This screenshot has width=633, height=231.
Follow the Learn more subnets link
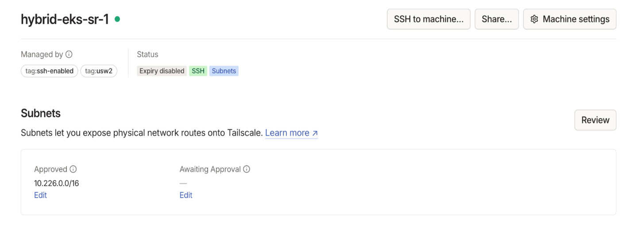[x=287, y=133]
